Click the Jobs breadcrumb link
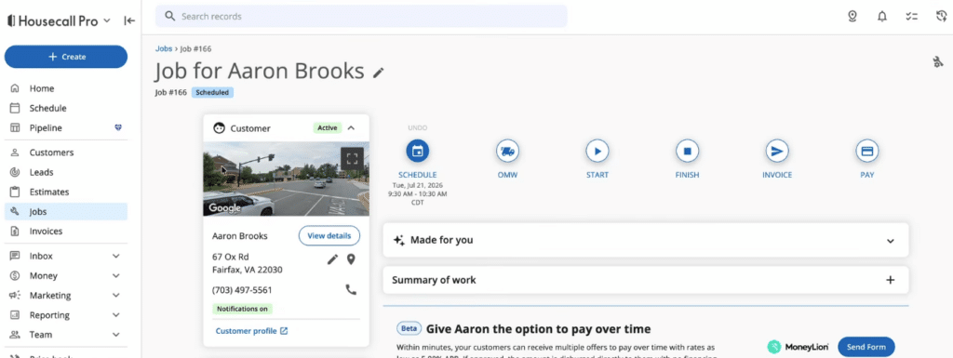The width and height of the screenshot is (953, 358). (164, 48)
